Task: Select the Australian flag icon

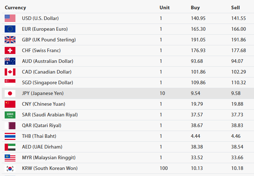Action: pyautogui.click(x=10, y=61)
